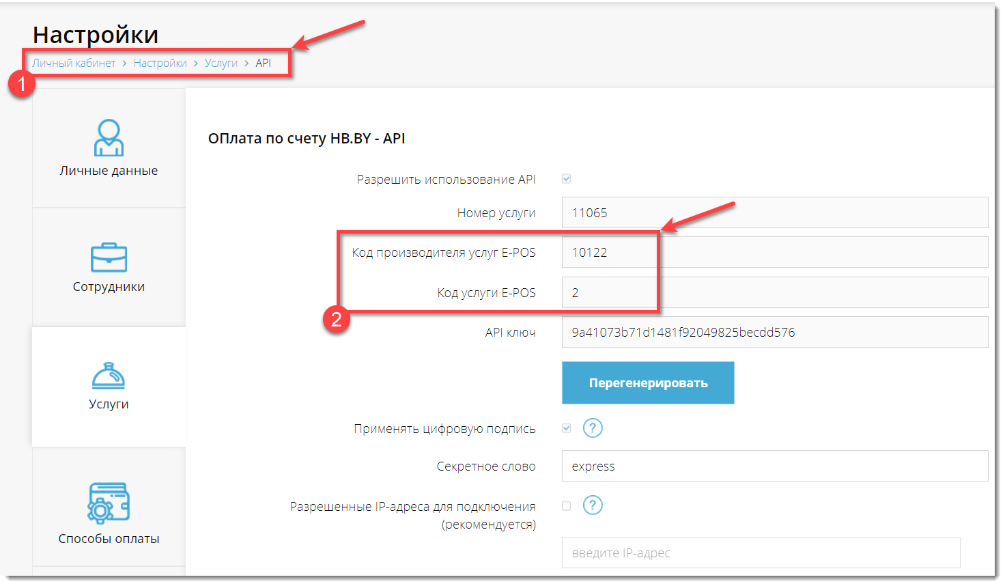Focus the Номер услуги field
The height and width of the screenshot is (586, 1005).
(775, 212)
